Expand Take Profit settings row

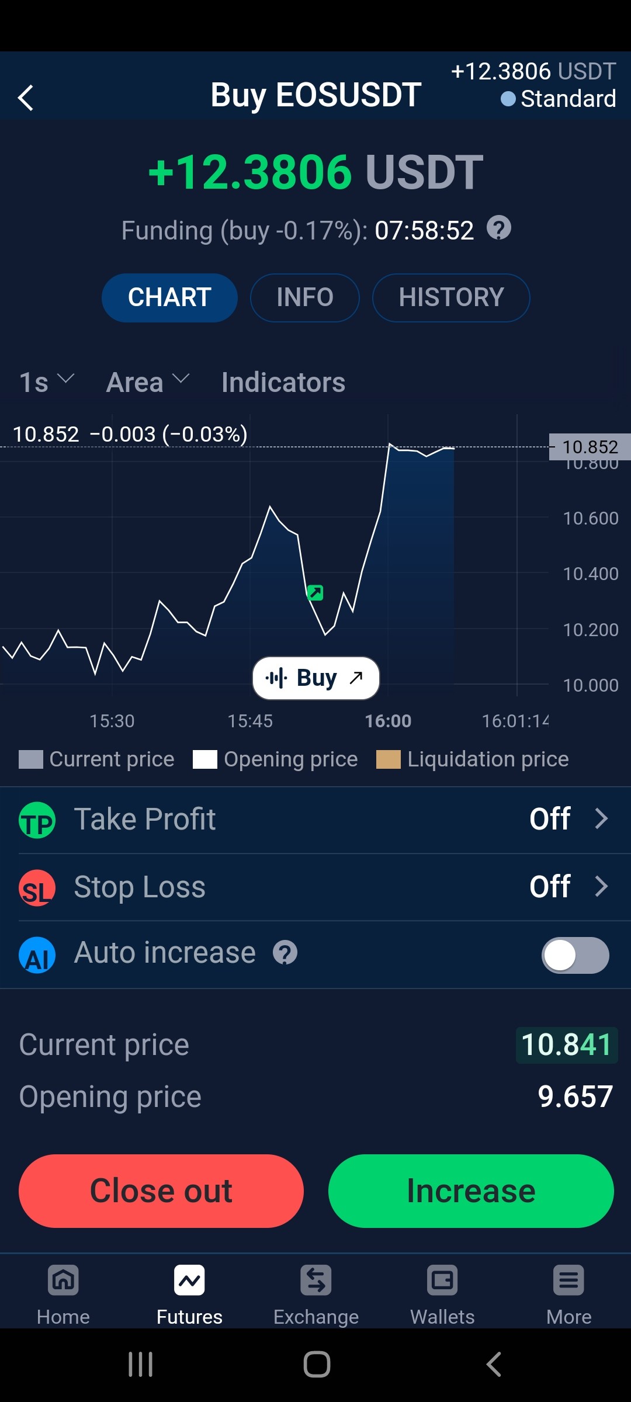point(315,819)
